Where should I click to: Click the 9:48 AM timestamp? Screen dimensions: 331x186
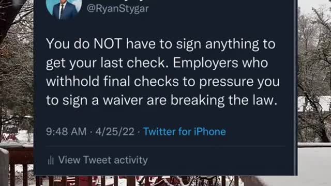[66, 132]
